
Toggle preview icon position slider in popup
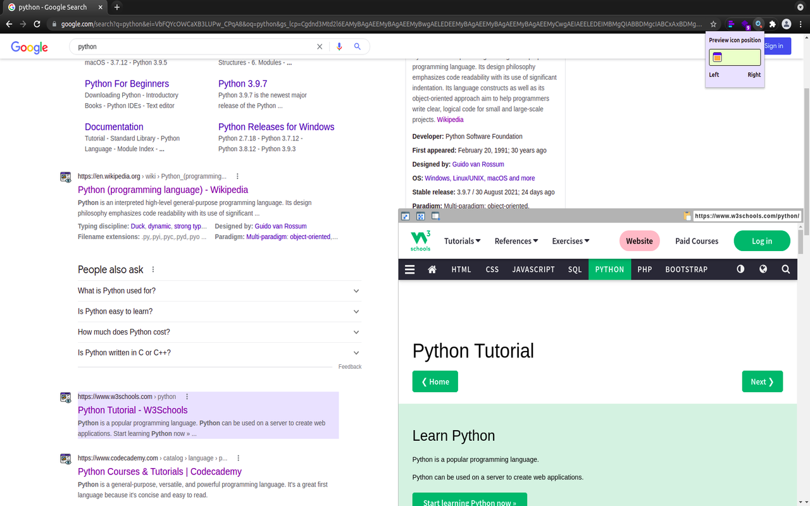[x=735, y=58]
